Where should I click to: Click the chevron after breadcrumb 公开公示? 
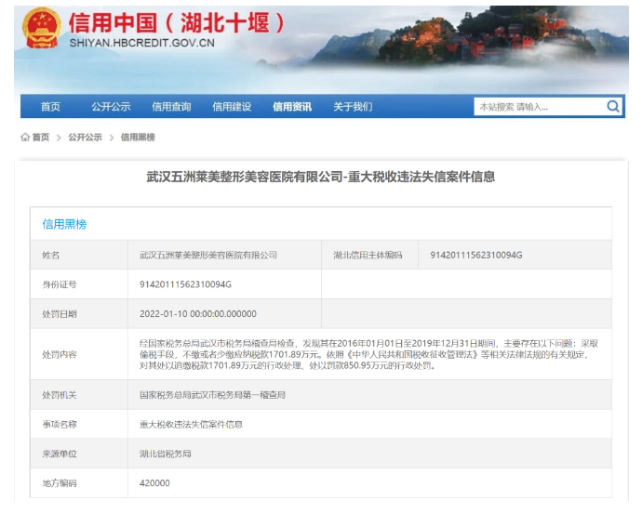(x=112, y=138)
